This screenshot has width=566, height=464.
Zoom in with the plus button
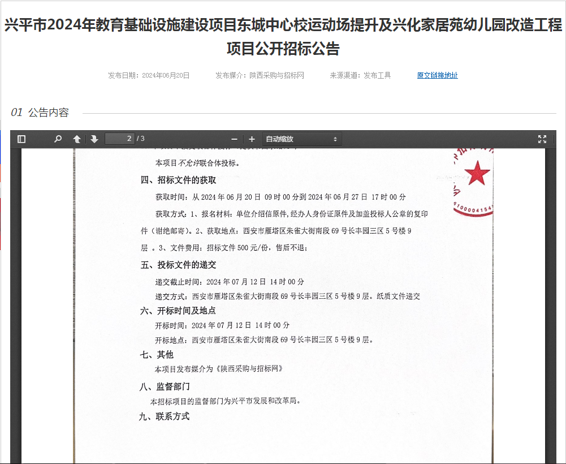252,139
